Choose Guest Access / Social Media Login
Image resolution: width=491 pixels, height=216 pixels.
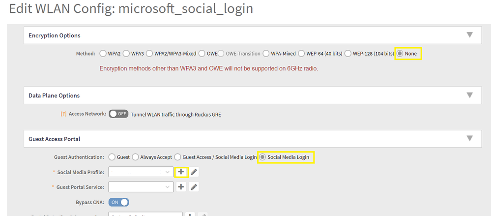(177, 157)
